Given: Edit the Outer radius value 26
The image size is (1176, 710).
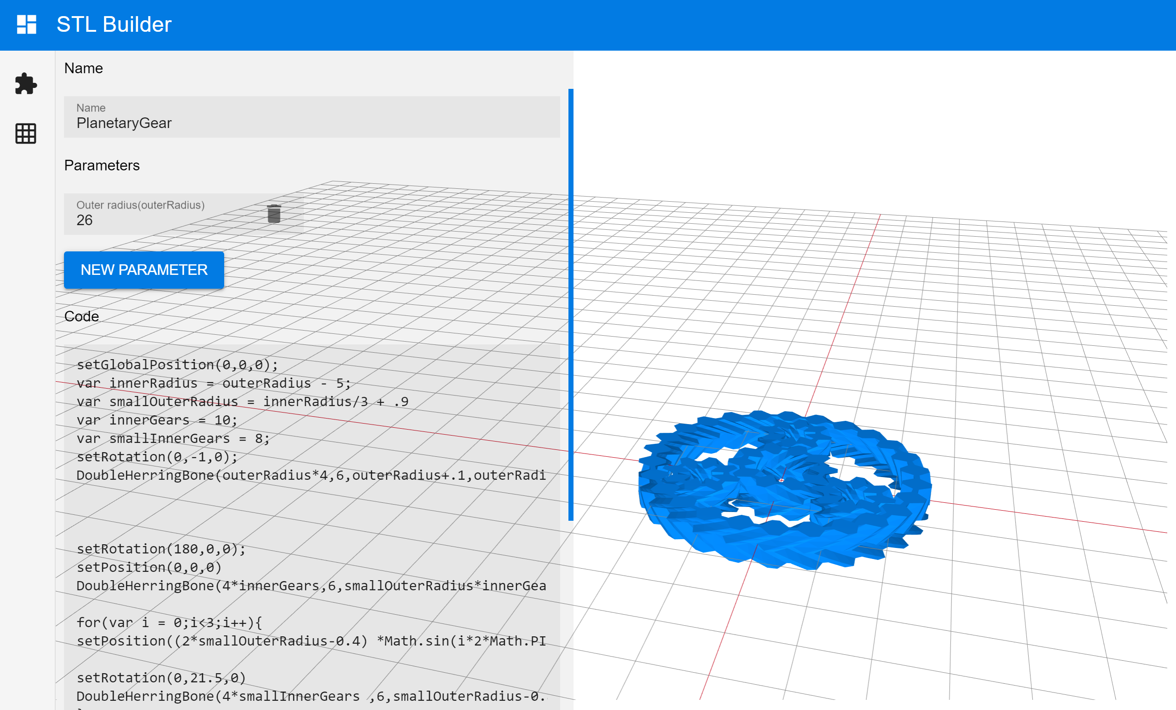Looking at the screenshot, I should pyautogui.click(x=184, y=214).
